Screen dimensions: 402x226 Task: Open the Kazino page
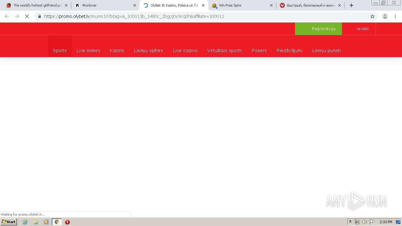pos(117,51)
